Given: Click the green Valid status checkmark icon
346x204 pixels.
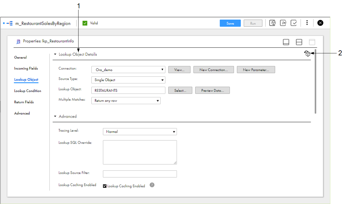Looking at the screenshot, I should pyautogui.click(x=85, y=23).
